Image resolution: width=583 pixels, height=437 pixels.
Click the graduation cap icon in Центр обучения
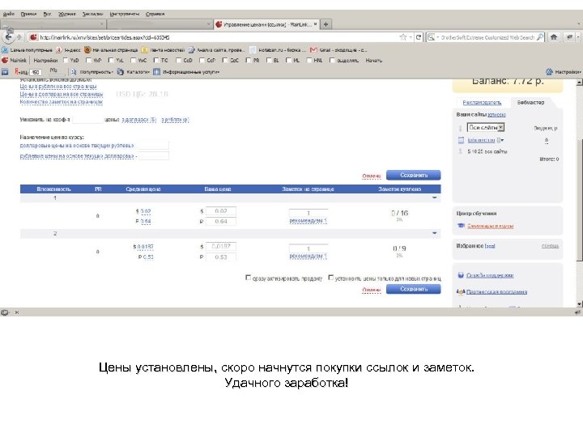tap(461, 226)
